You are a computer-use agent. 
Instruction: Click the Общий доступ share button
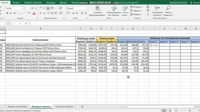click(195, 2)
